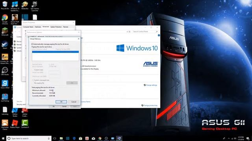Open Grand Theft Auto San Andreas shortcut
The height and width of the screenshot is (141, 252).
15,19
